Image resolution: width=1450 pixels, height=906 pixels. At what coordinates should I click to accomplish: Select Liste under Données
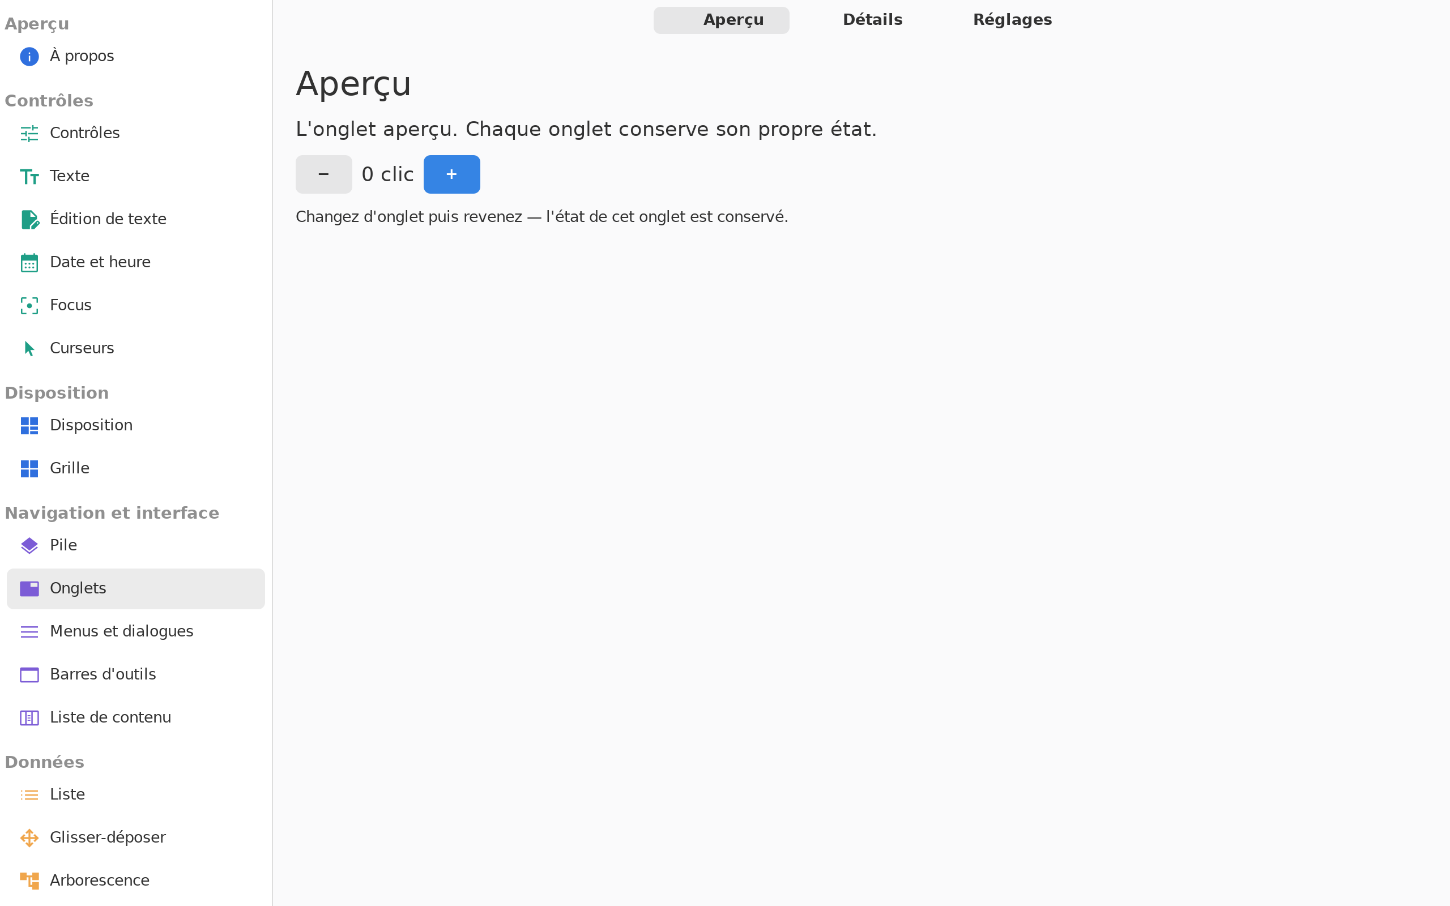point(135,794)
